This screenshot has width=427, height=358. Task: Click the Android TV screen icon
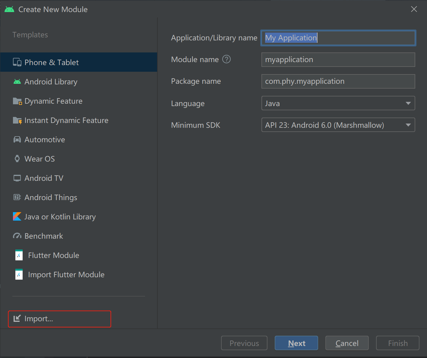(17, 178)
